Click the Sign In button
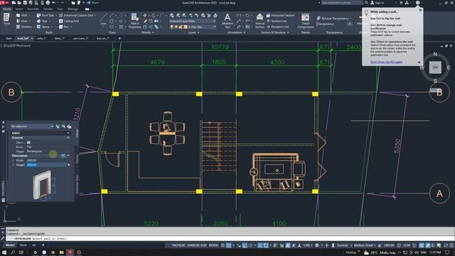Screen dimensions: 455x256 point(378,3)
